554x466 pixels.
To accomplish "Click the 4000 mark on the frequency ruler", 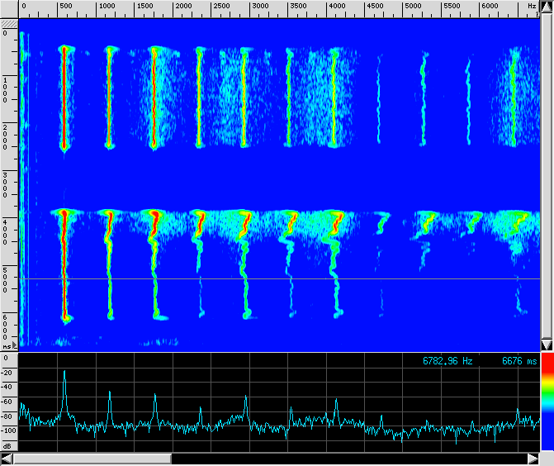I will (337, 6).
